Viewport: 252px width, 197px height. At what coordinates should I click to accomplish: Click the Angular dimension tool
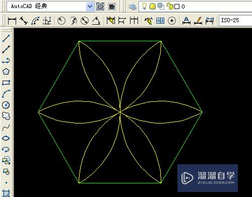[96, 21]
